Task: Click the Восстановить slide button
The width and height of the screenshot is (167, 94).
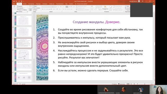Action: (36, 8)
